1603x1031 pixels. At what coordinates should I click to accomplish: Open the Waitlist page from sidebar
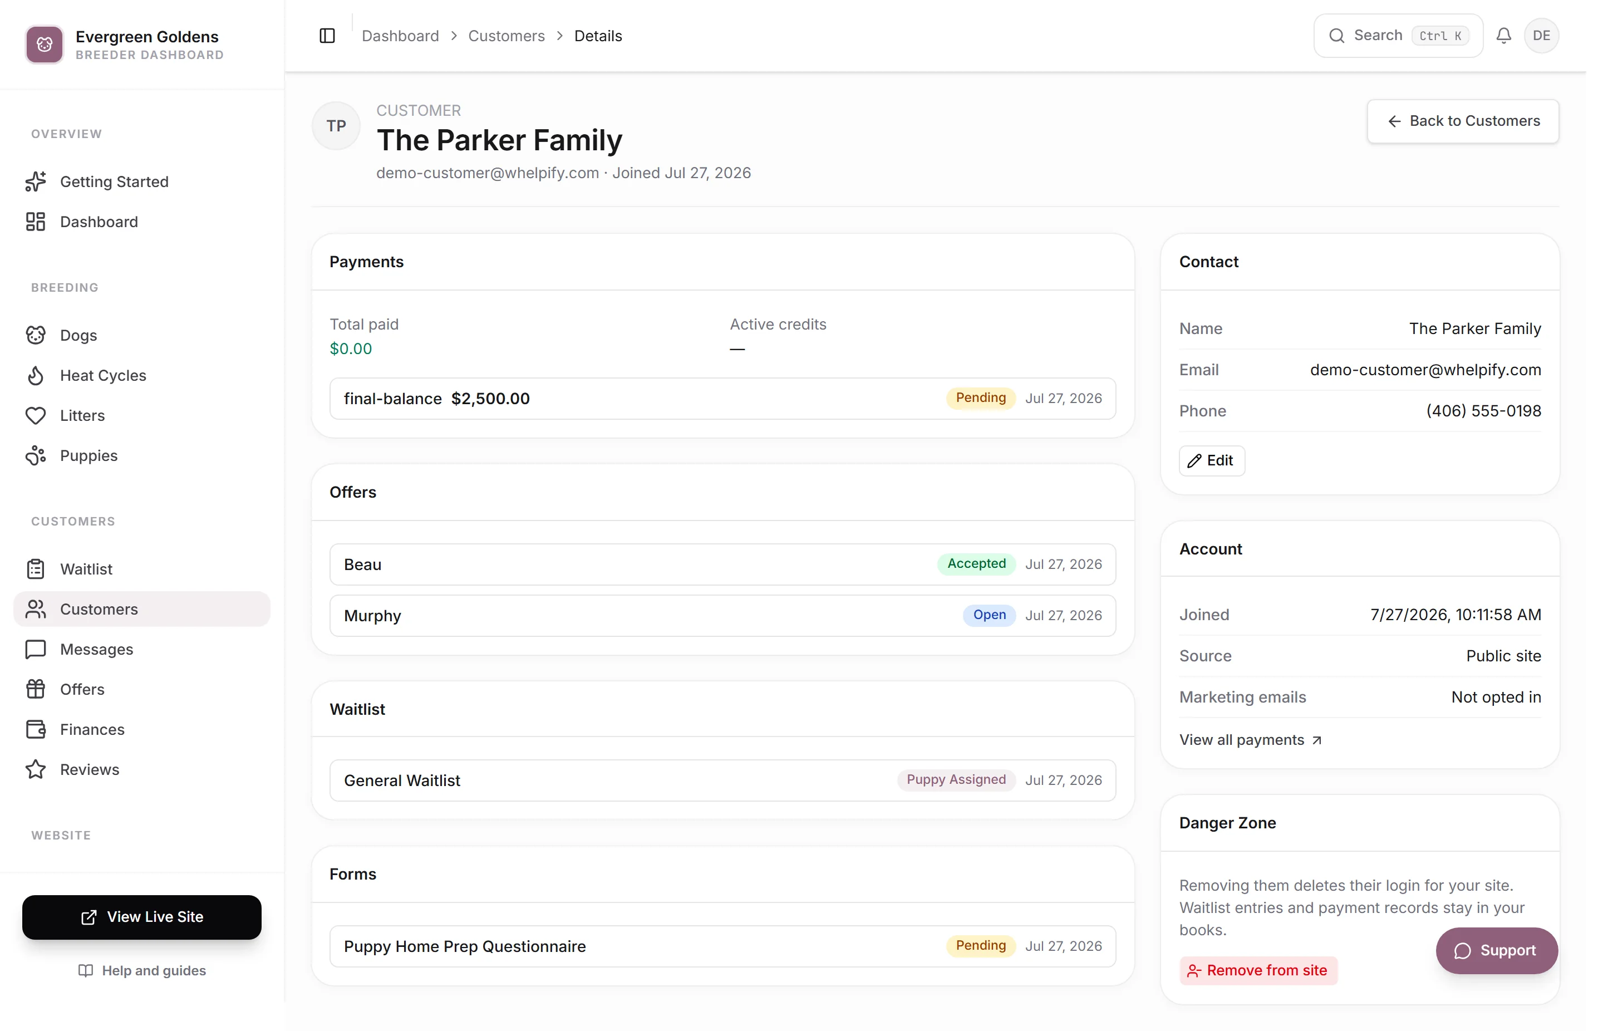pyautogui.click(x=142, y=569)
